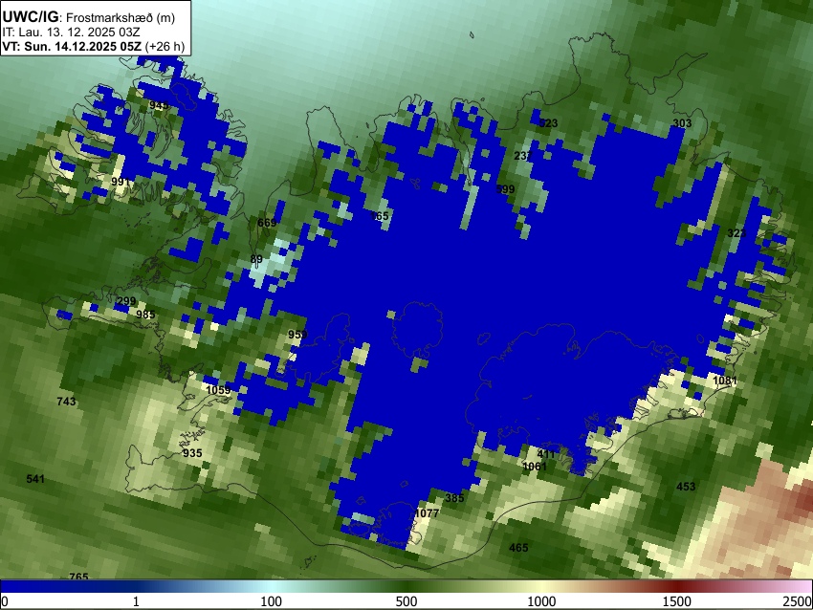Click the map value label '1059'
Viewport: 813px width, 610px height.
tap(218, 390)
